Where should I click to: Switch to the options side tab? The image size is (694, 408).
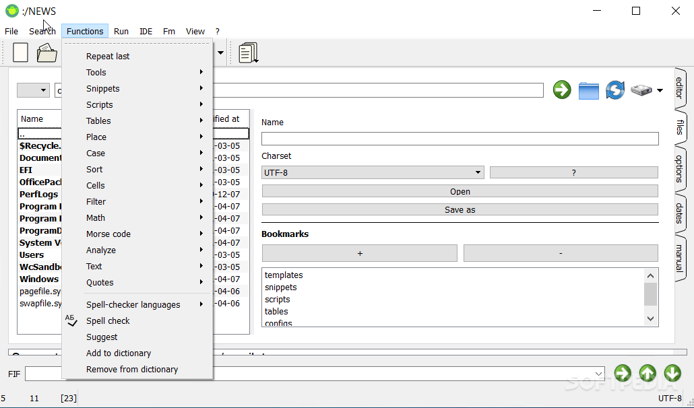tap(680, 169)
